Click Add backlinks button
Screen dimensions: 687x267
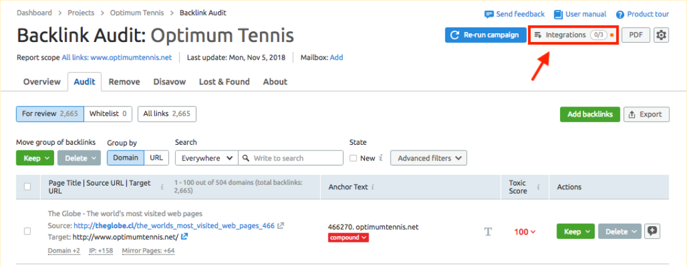click(x=590, y=114)
